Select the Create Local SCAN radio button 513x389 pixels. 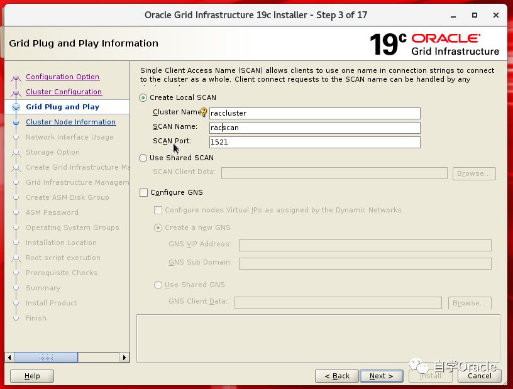click(x=143, y=97)
